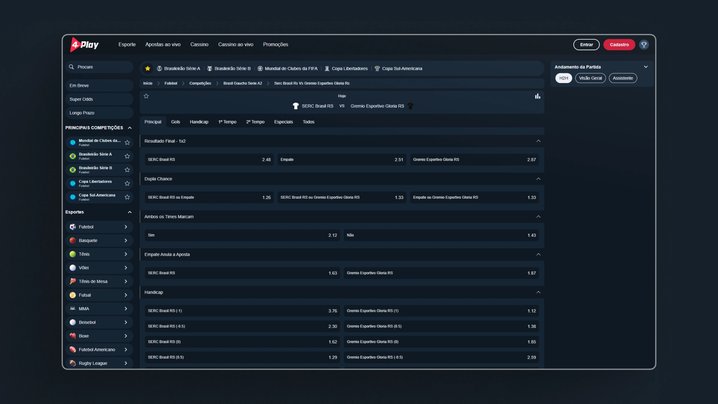This screenshot has height=404, width=718.
Task: Collapse the Andamento da Partida panel
Action: pos(645,67)
